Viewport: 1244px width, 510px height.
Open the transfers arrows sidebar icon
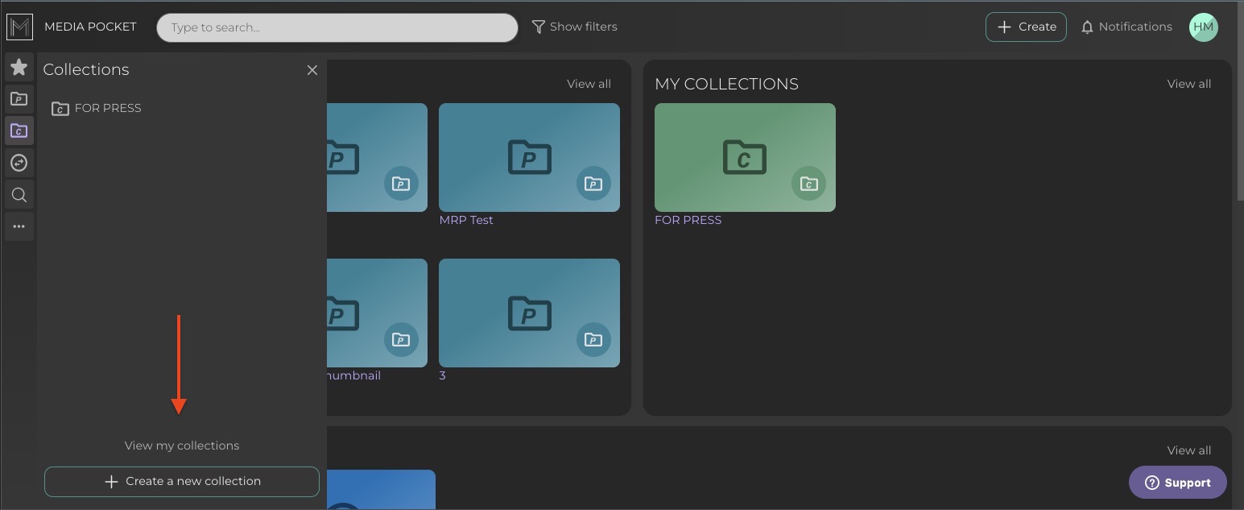coord(19,163)
